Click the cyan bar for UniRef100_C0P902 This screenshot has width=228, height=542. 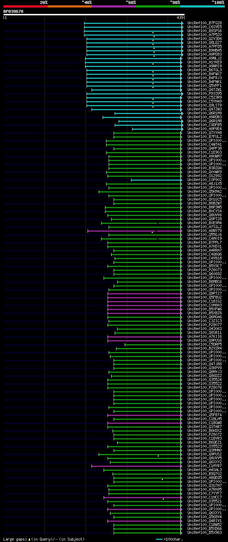click(156, 180)
